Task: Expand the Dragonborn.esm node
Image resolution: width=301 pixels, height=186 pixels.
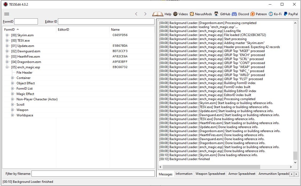Action: (7, 62)
